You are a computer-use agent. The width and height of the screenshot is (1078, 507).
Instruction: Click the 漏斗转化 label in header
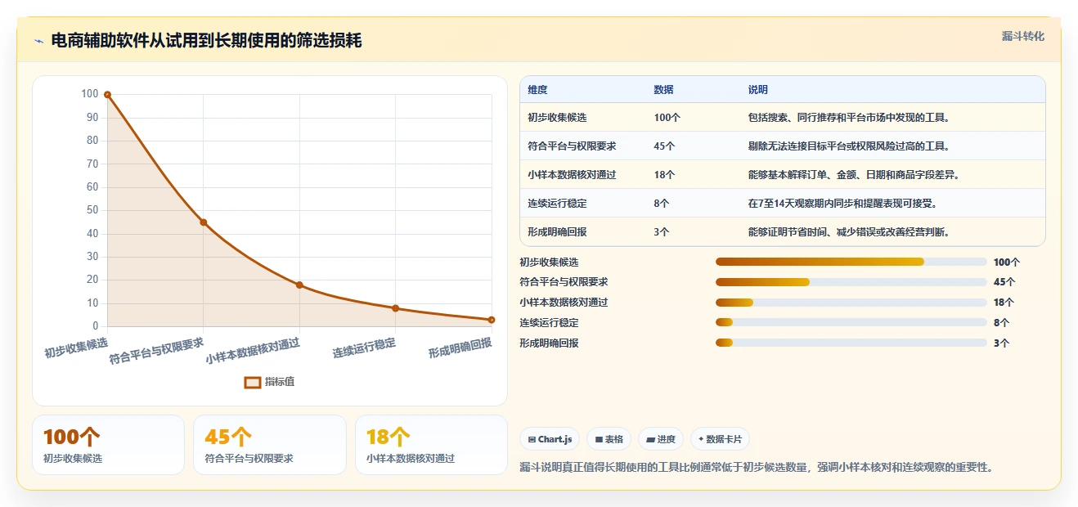point(1022,36)
